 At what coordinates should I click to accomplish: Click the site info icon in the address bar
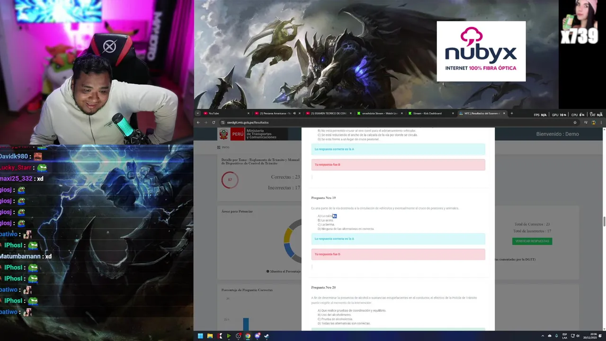click(x=223, y=122)
